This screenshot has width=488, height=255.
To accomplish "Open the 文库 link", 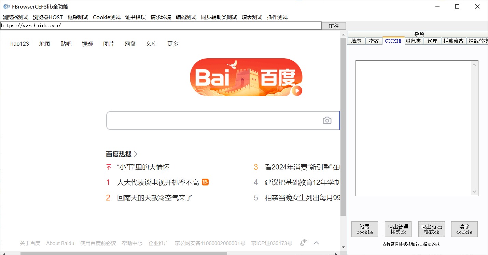I will [x=151, y=44].
